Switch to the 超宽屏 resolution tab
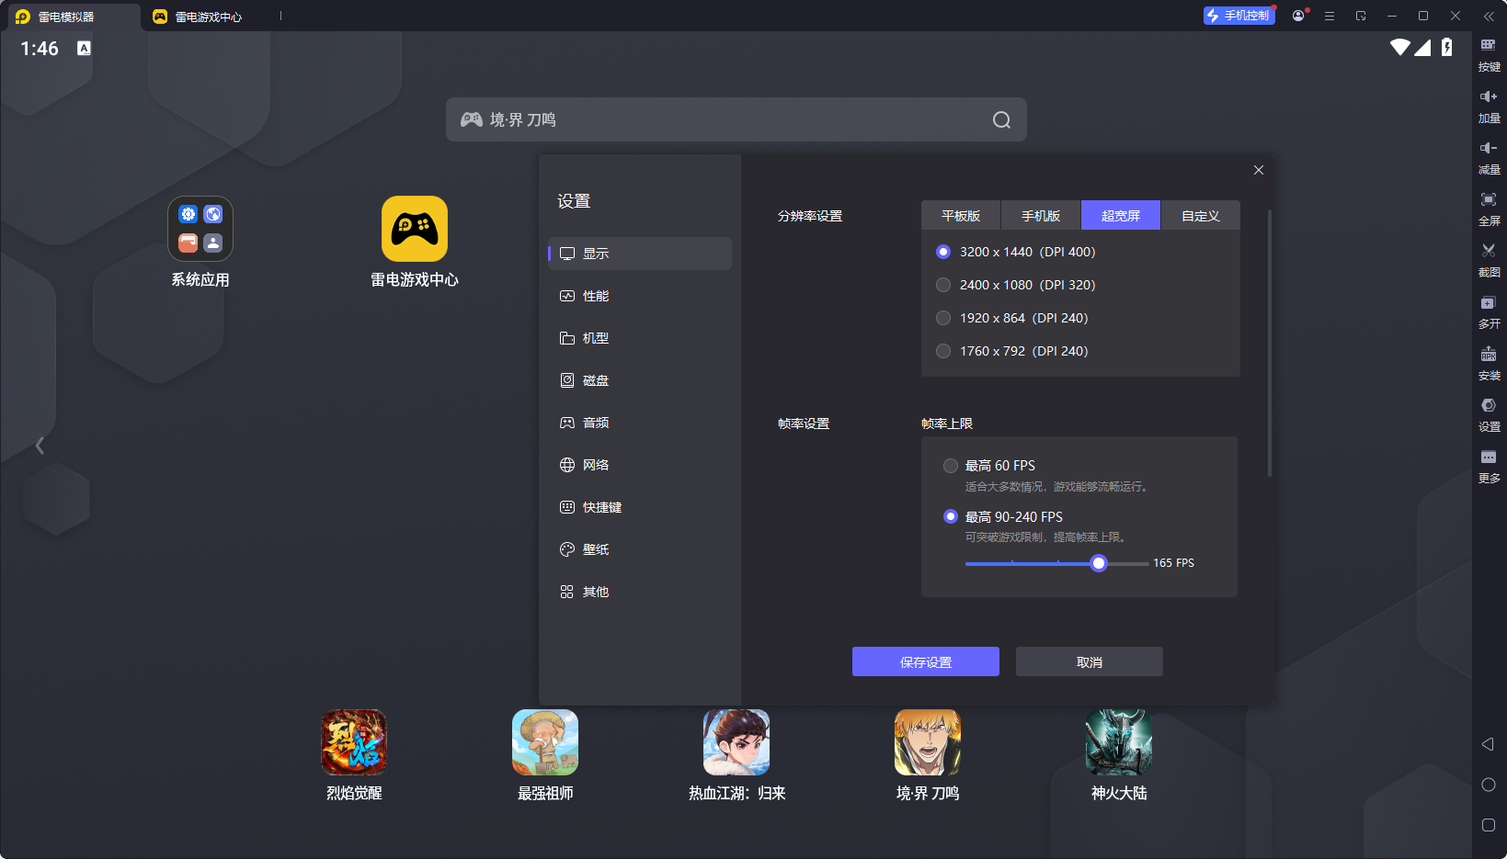 (x=1121, y=216)
